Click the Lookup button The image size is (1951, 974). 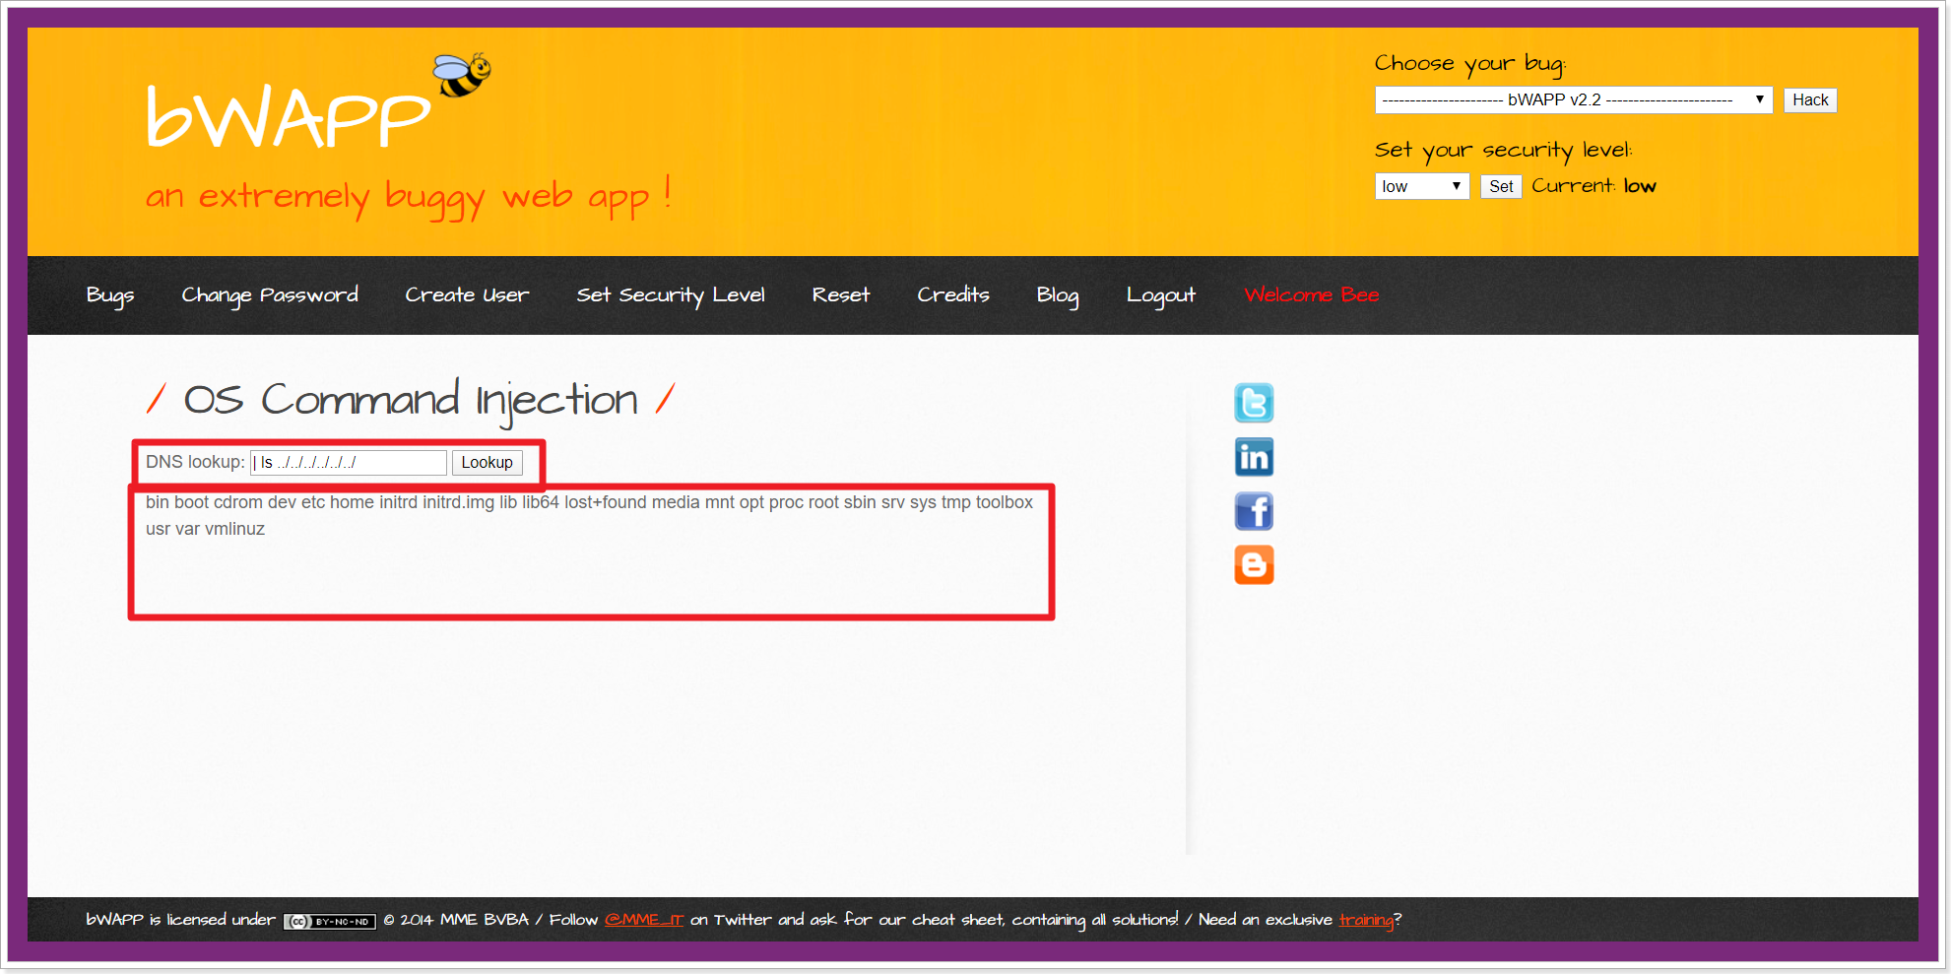(x=487, y=463)
